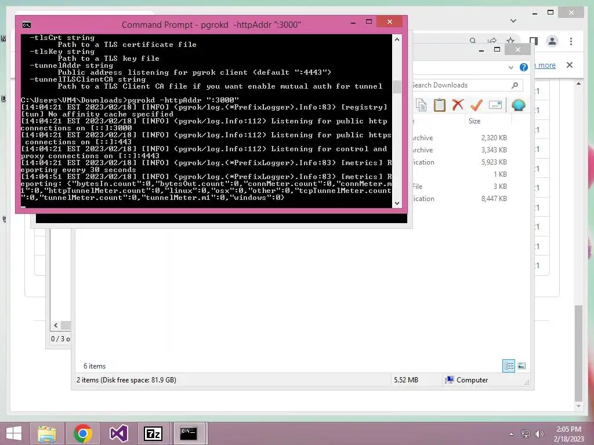594x445 pixels.
Task: Click the network icon in system tray
Action: click(x=526, y=434)
